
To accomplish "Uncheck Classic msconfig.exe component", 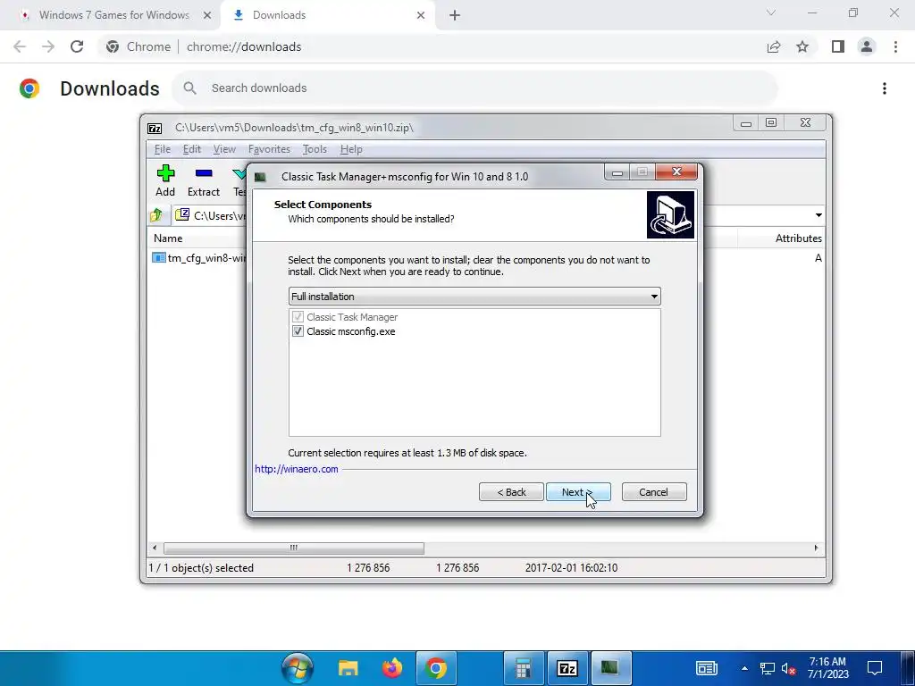I will pos(298,331).
